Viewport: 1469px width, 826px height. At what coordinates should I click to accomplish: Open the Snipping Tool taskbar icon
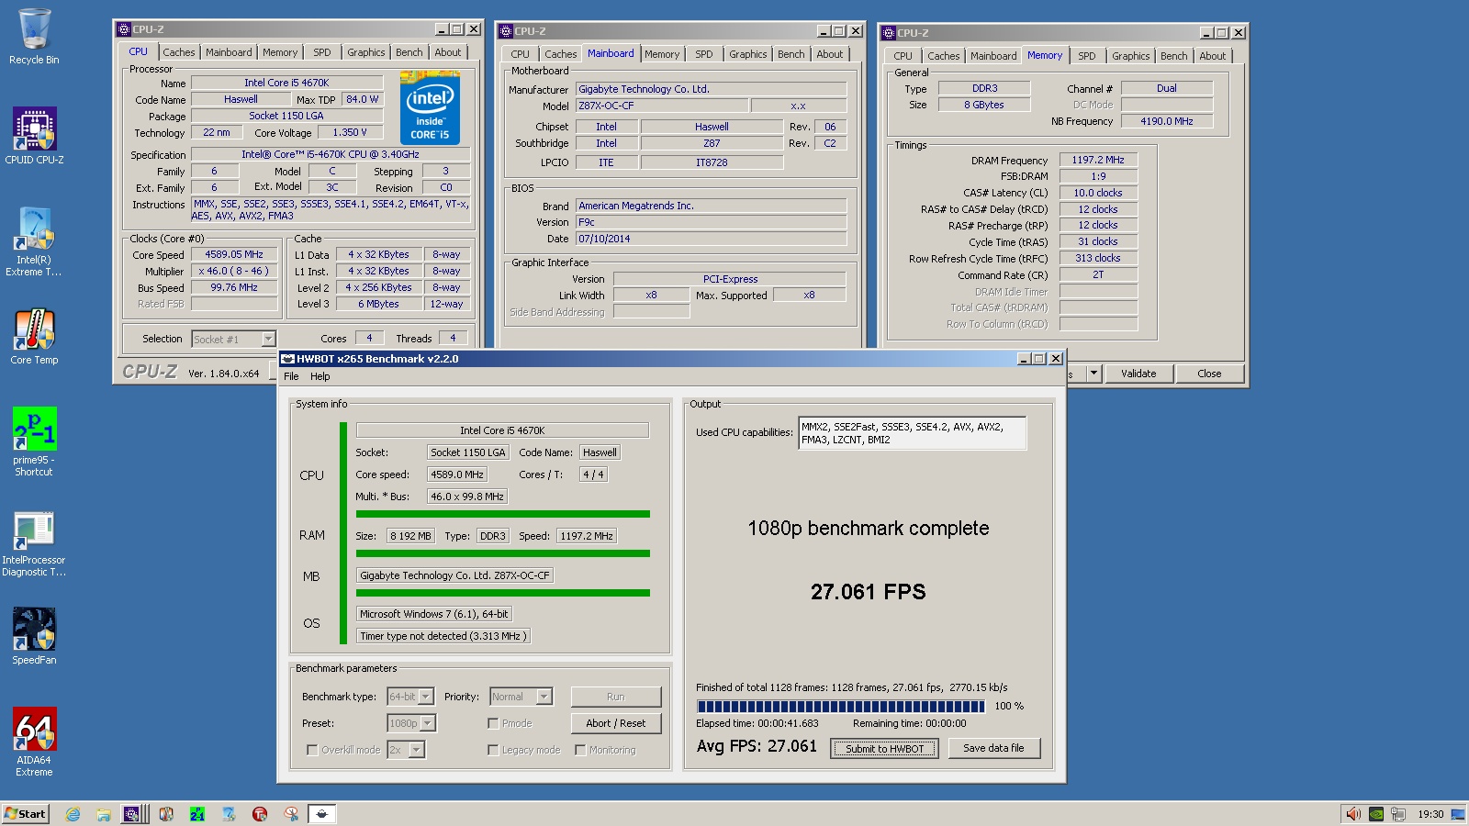(291, 814)
